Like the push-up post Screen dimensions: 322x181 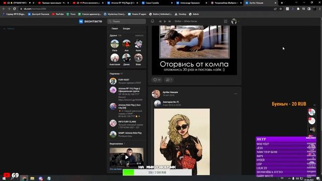pyautogui.click(x=157, y=80)
